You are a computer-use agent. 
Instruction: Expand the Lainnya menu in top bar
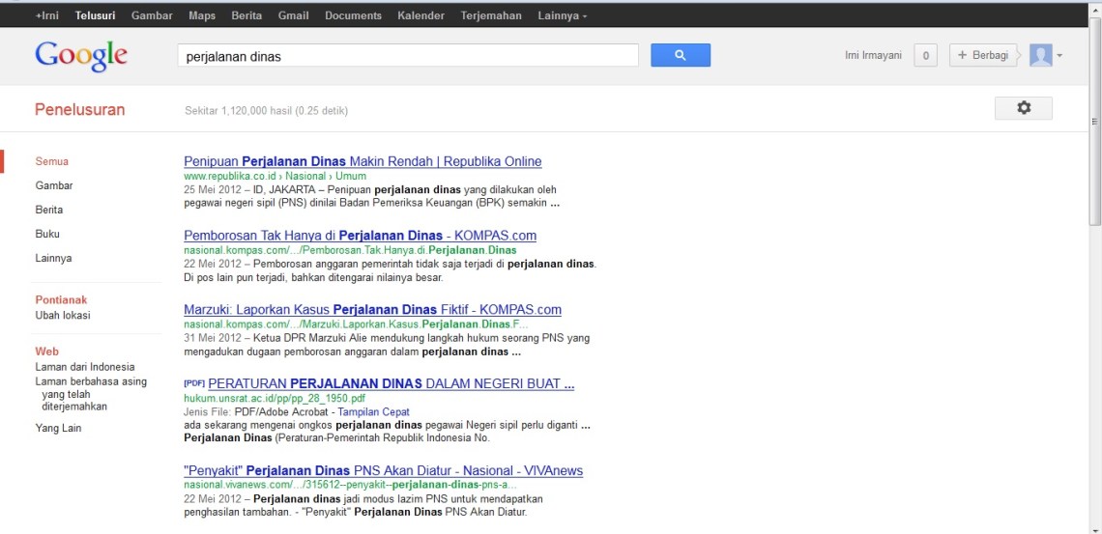pos(562,15)
